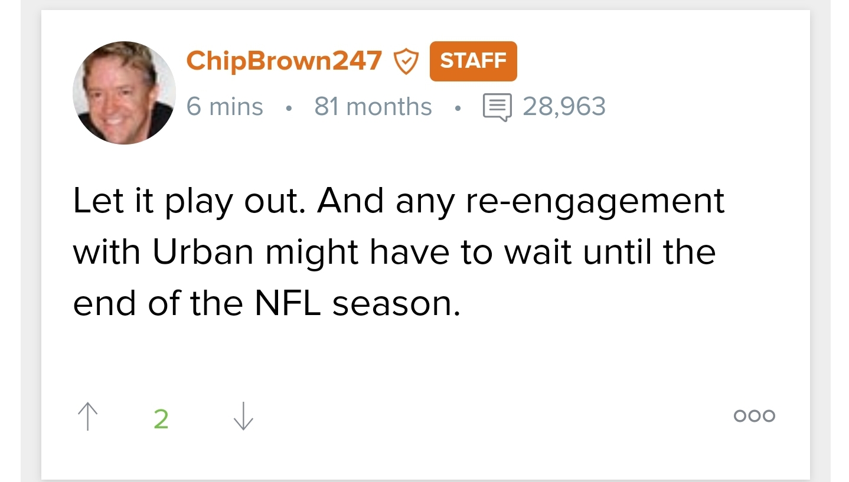This screenshot has height=482, width=849.
Task: Click the verified shield icon by username
Action: (x=406, y=61)
